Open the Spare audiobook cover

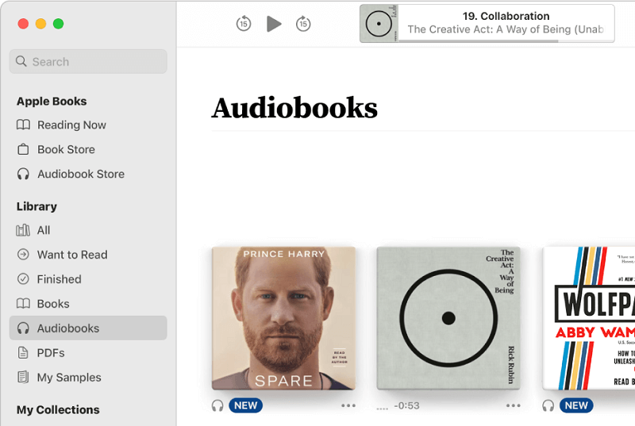click(x=283, y=318)
